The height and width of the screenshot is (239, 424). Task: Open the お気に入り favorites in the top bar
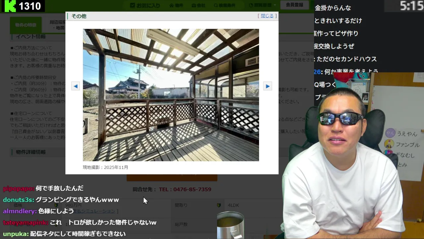pyautogui.click(x=145, y=5)
